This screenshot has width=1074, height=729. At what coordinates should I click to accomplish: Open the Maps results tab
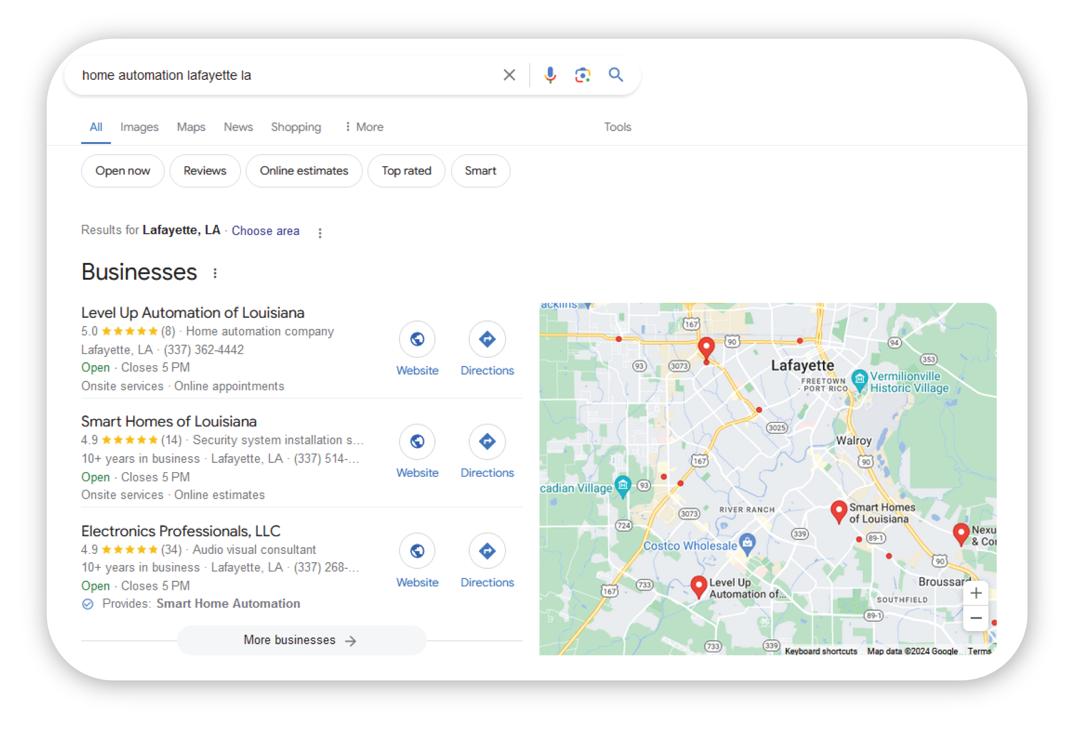191,127
